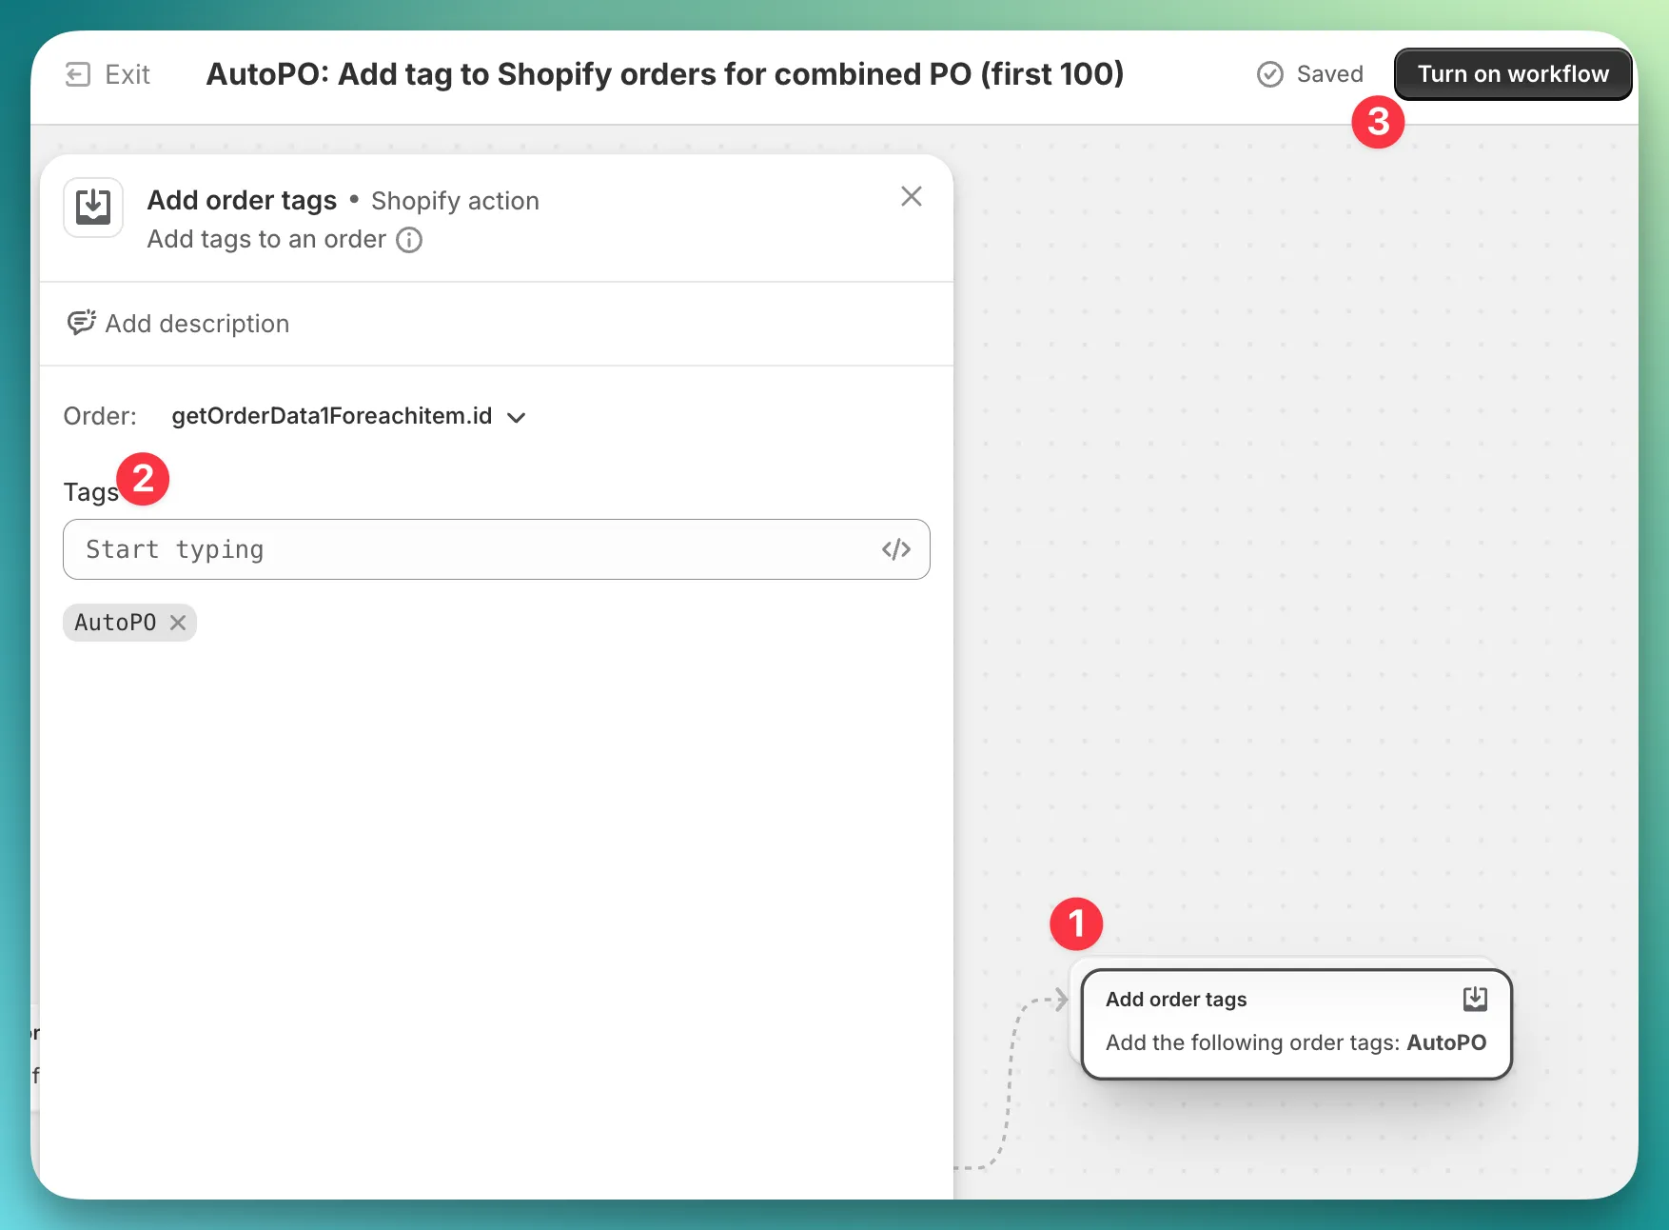Click the Exit door icon
The height and width of the screenshot is (1230, 1669).
tap(77, 74)
